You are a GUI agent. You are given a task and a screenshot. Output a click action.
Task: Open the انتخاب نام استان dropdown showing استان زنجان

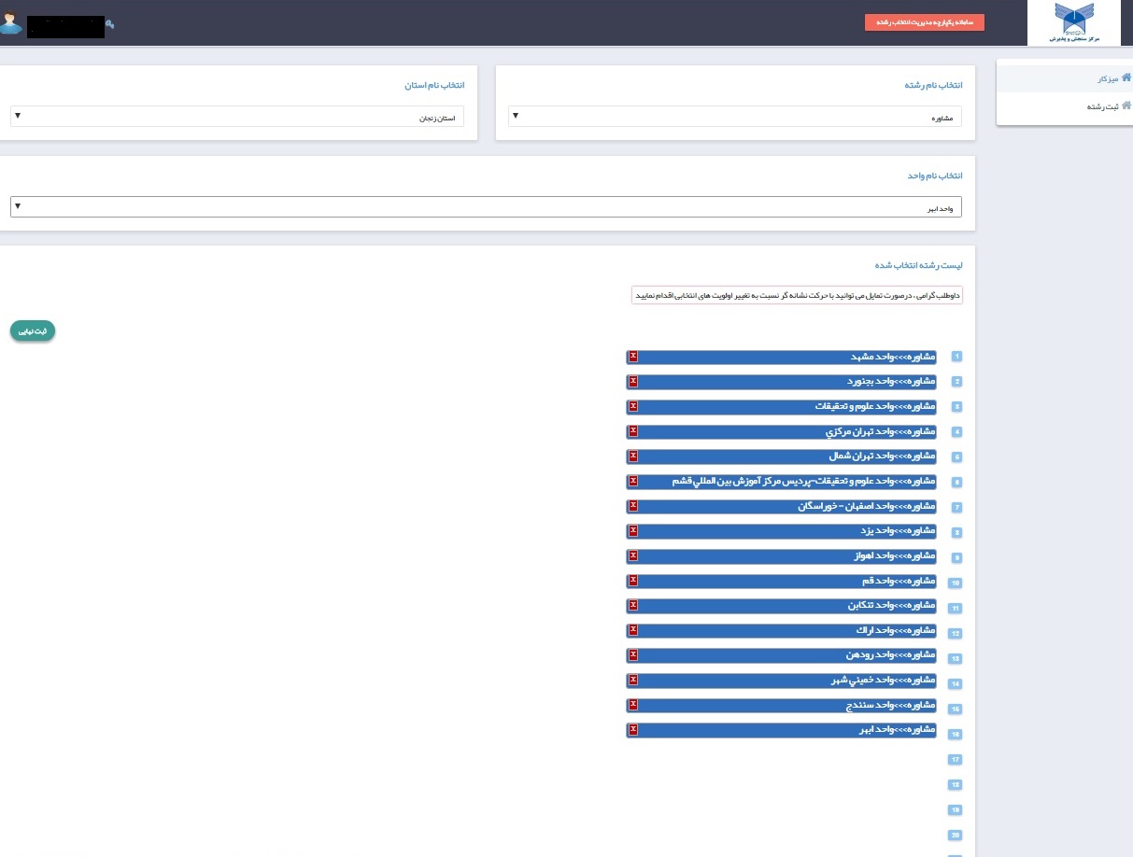click(x=237, y=116)
